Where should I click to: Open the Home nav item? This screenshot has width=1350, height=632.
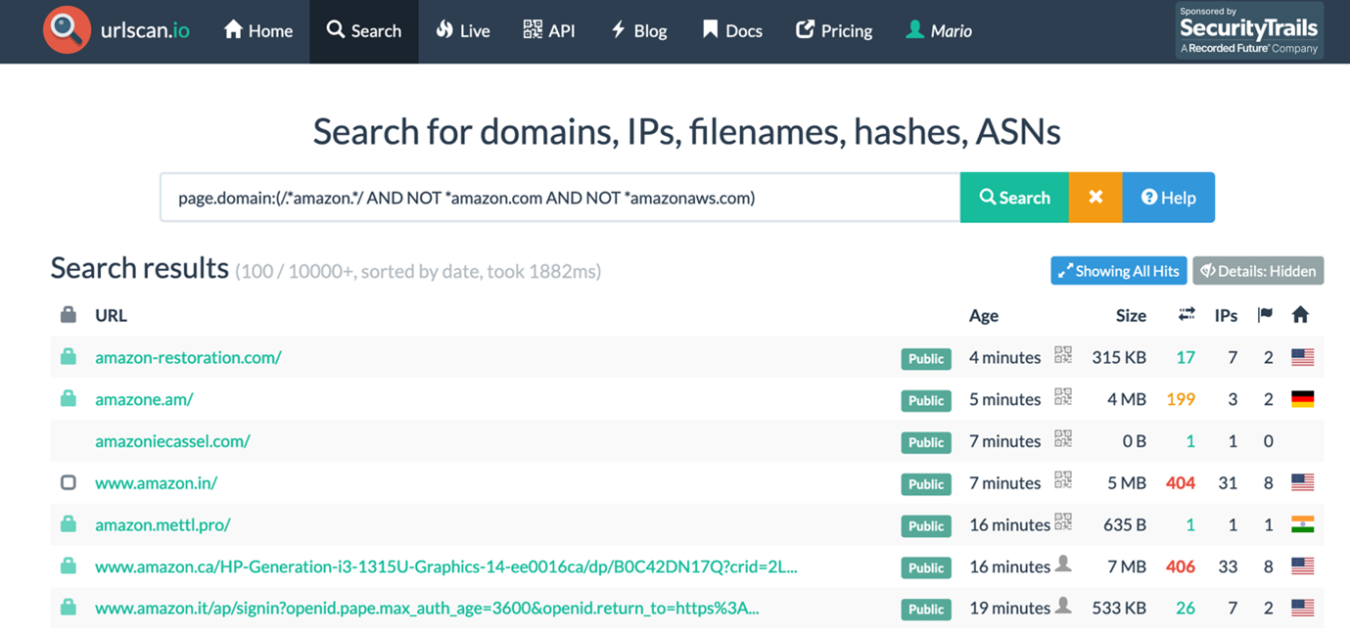point(258,30)
